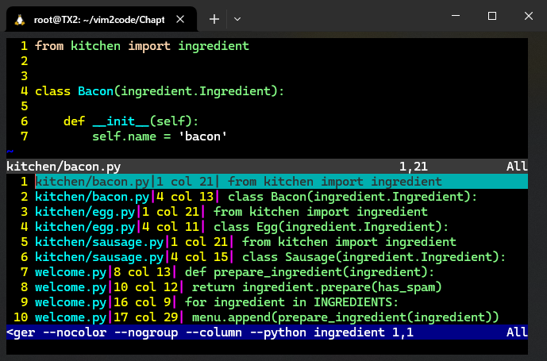Click the 'class Bacon(ingredient.Ingredient):' line
Screen dimensions: 547x361
[160, 91]
